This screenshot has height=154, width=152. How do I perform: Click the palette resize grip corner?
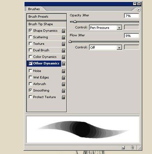click(x=139, y=148)
